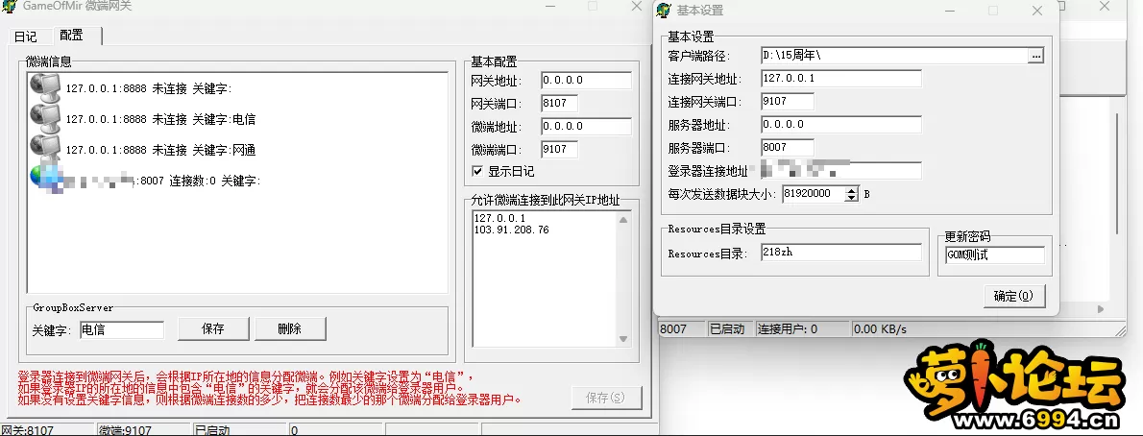Click the 服务器端口 field showing 8007

pyautogui.click(x=788, y=147)
